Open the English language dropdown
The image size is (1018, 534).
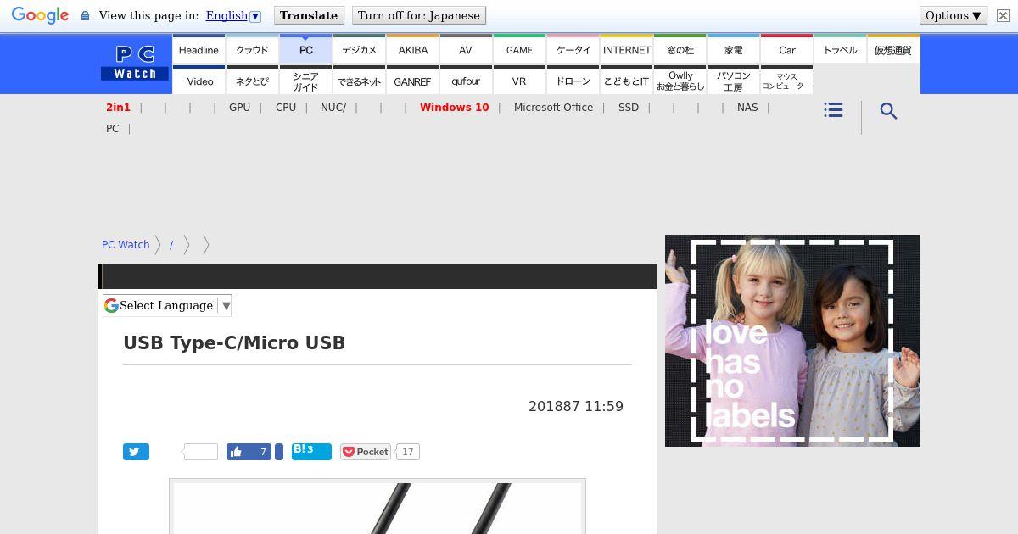coord(233,15)
